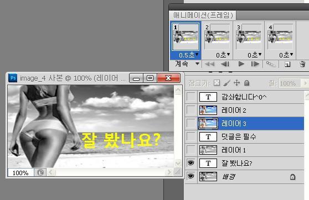
Task: Click the document status icon beside zoom field
Action: 40,173
